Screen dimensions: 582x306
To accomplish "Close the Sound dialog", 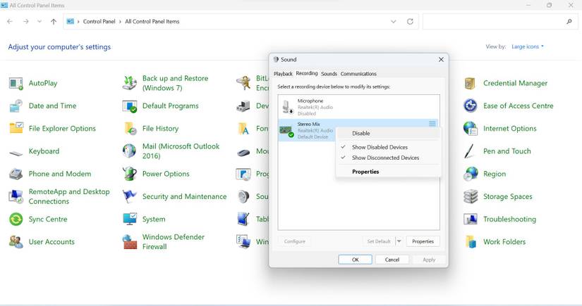I will [x=441, y=60].
